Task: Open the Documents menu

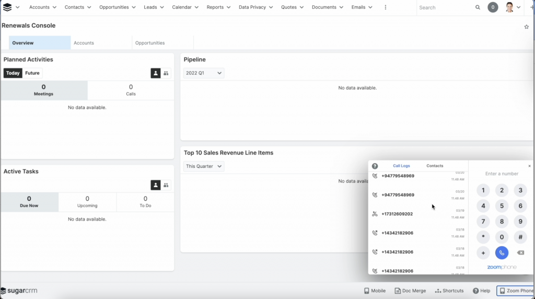Action: click(324, 7)
